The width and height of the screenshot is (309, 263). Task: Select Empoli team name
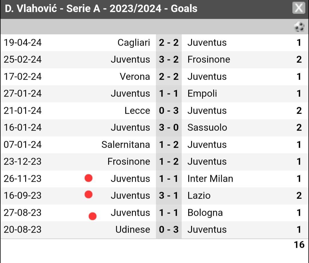202,94
